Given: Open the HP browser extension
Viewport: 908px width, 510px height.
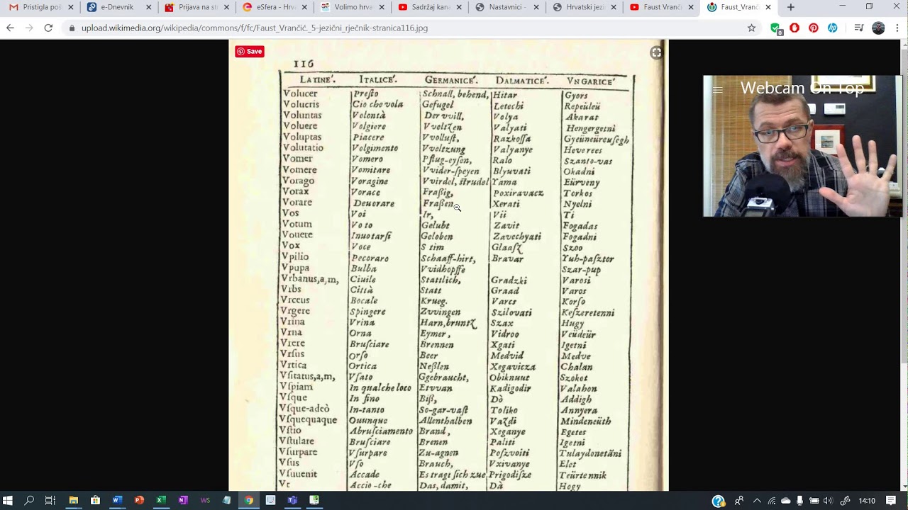Looking at the screenshot, I should coord(833,28).
